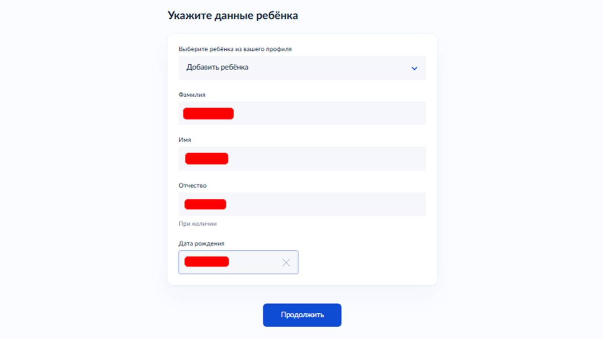Click the 'При наличии' hint text
The height and width of the screenshot is (339, 603).
(x=198, y=224)
